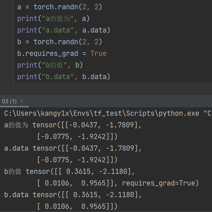The image size is (212, 212).
Task: Close the 03 (1) run tab
Action: [x=21, y=101]
